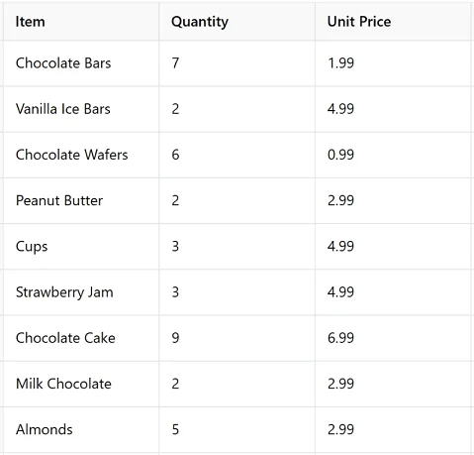Click the 0.99 unit price cell

(x=393, y=155)
